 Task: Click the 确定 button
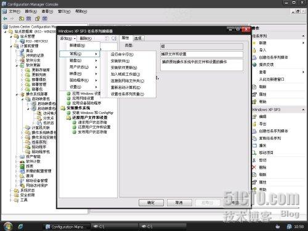[x=151, y=203]
